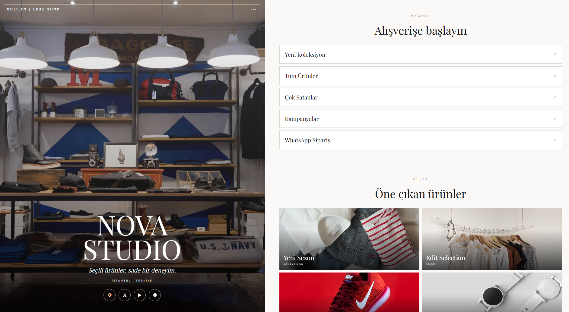Click the CHEF.TC / LUXE SHOP logo text
569x312 pixels.
pyautogui.click(x=33, y=9)
